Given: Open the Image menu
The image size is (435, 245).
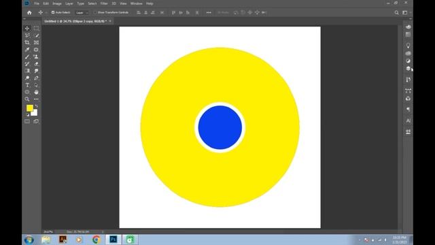Looking at the screenshot, I should [57, 3].
